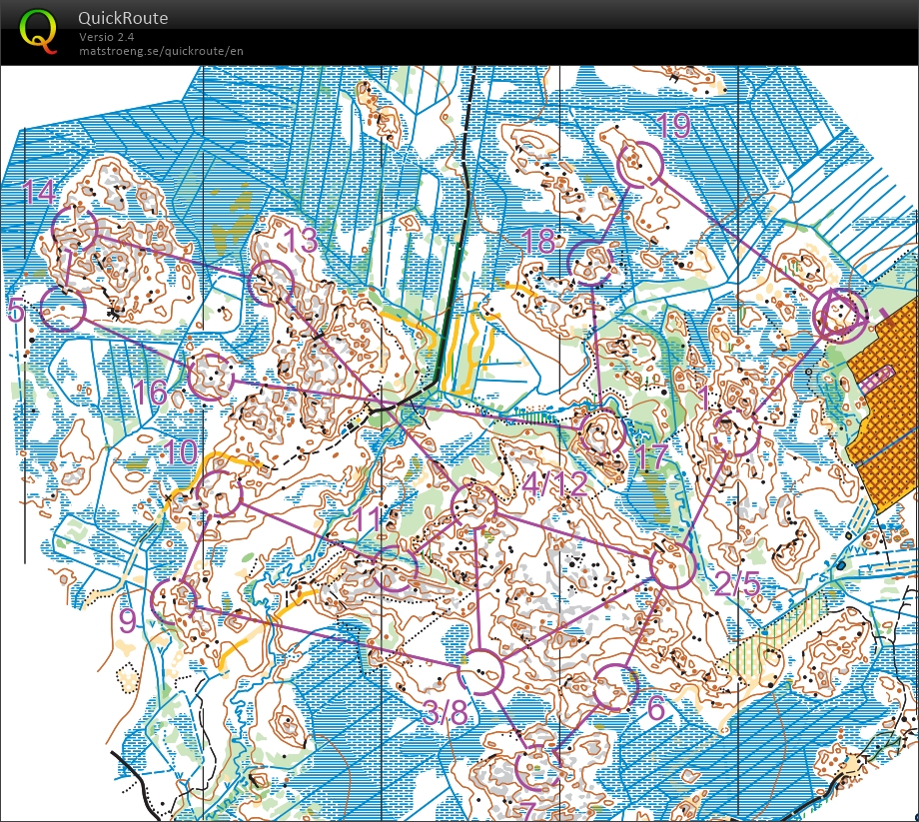
Task: Click control circle 17 on the course
Action: pos(603,434)
